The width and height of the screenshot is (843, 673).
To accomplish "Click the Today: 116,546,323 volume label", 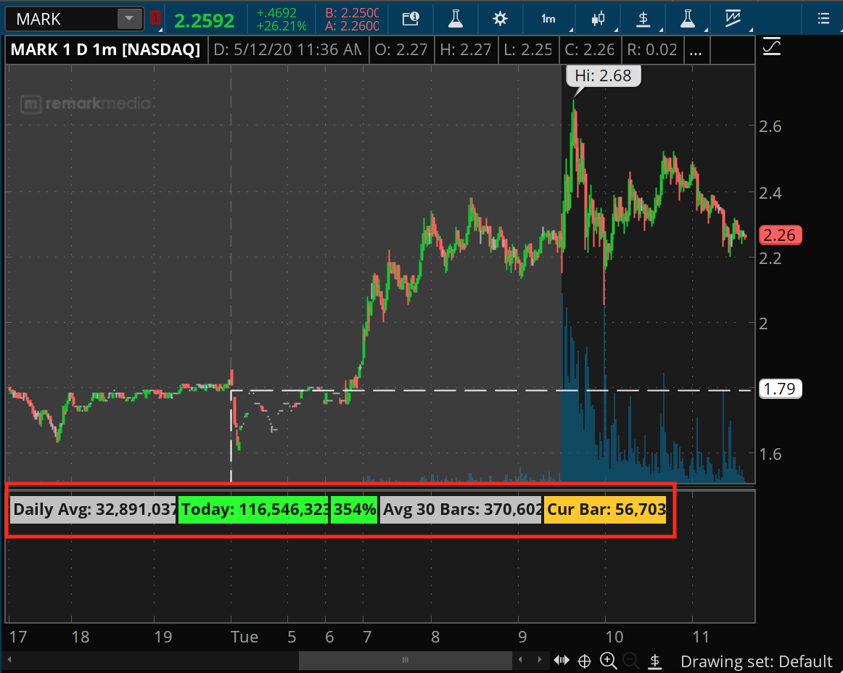I will tap(253, 509).
